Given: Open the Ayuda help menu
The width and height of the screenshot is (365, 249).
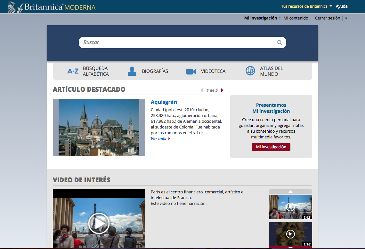Looking at the screenshot, I should (342, 6).
